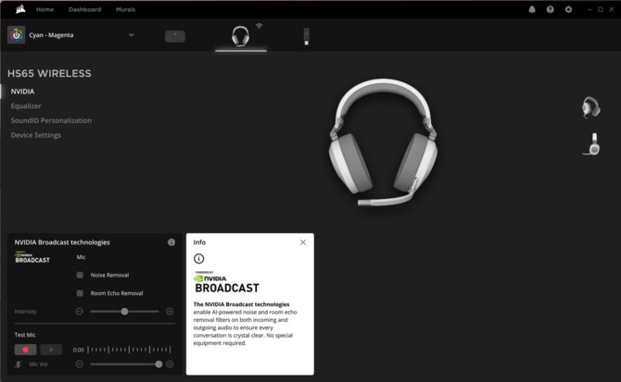
Task: Mute the microphone icon next to Mic Vol
Action: tap(19, 364)
